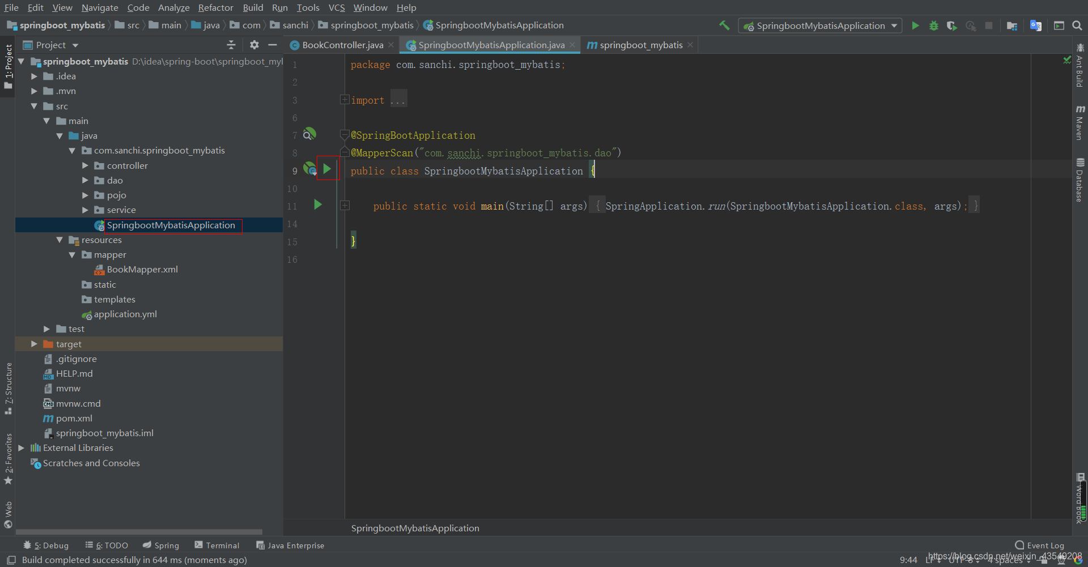The height and width of the screenshot is (567, 1088).
Task: Open Project panel settings gear
Action: pyautogui.click(x=254, y=45)
